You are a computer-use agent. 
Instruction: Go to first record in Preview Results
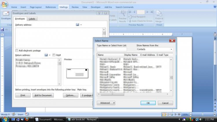point(130,12)
